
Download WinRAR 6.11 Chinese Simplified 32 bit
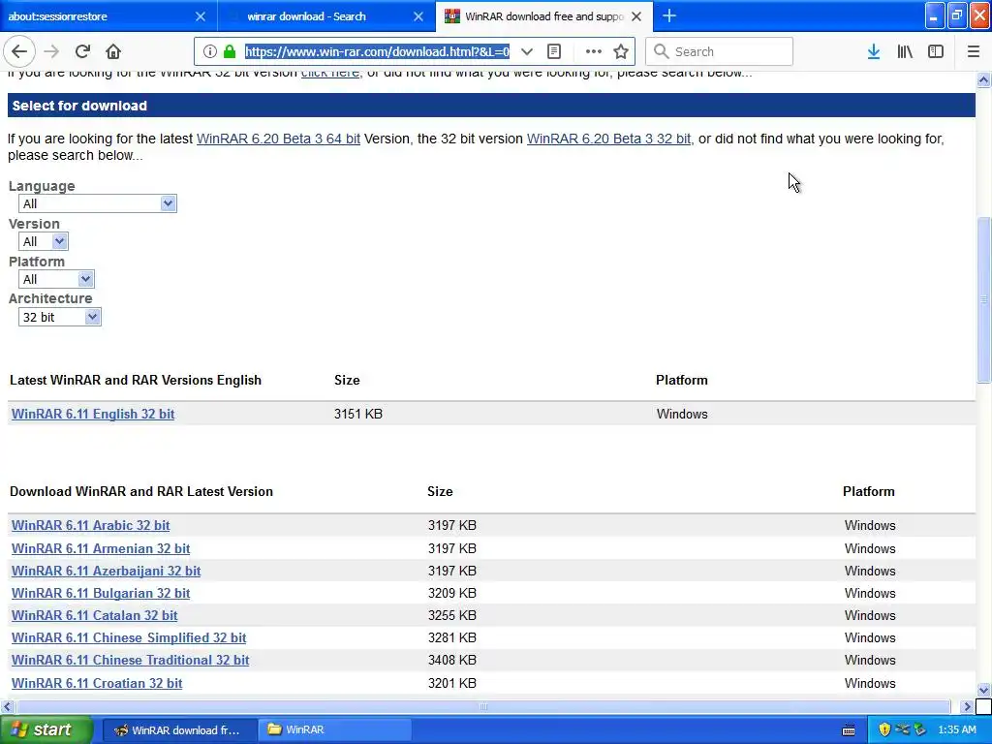pyautogui.click(x=129, y=637)
